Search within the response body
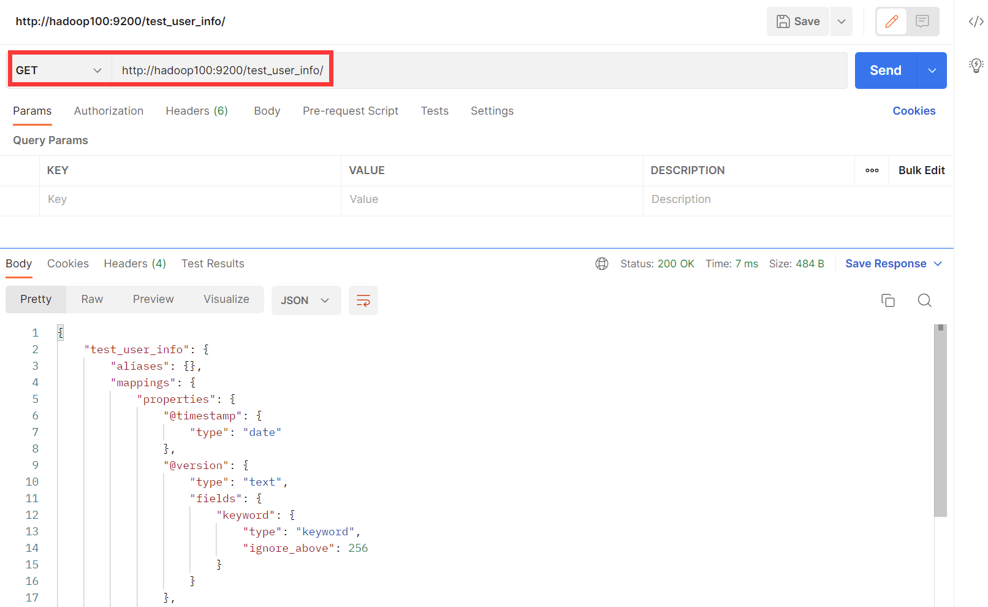 coord(924,300)
